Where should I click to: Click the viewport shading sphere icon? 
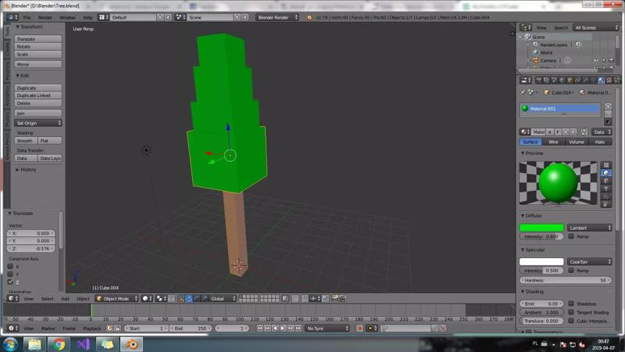point(146,298)
